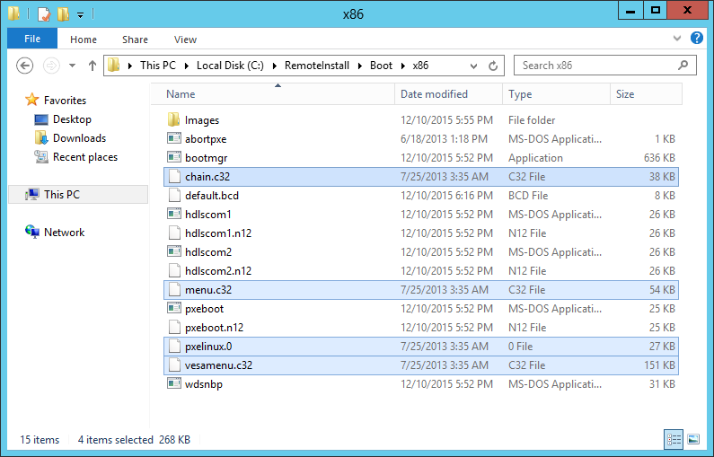Click the Back navigation arrow
This screenshot has height=457, width=714.
(24, 66)
